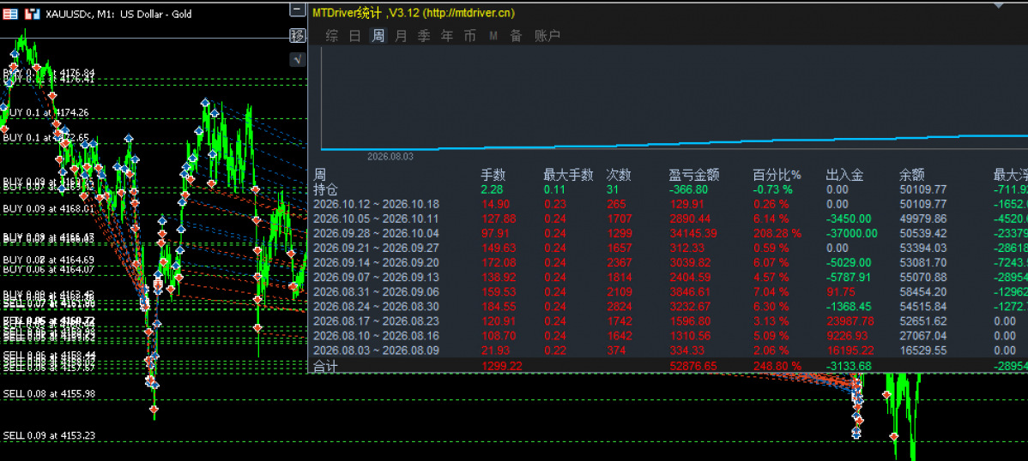Click the red table icon beside XAUUSDc title
The image size is (1028, 461).
click(9, 13)
